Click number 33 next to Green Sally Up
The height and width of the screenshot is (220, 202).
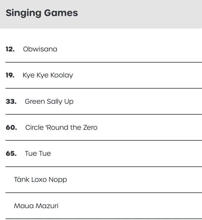pyautogui.click(x=11, y=102)
